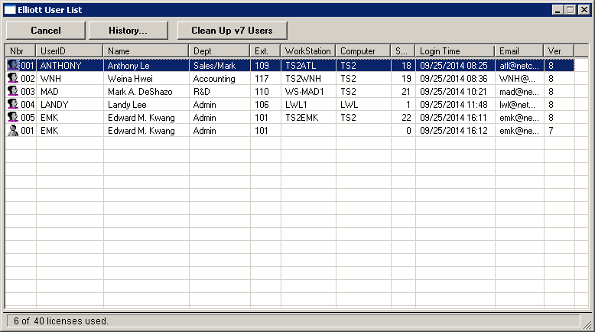Maximize the Elliott User List window

point(570,10)
